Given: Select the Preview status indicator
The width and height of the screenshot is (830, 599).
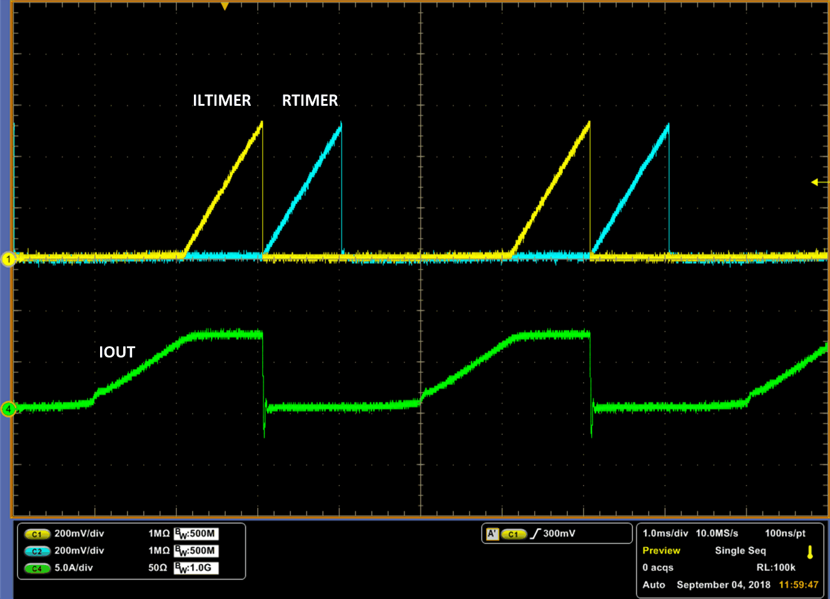Looking at the screenshot, I should [x=662, y=551].
